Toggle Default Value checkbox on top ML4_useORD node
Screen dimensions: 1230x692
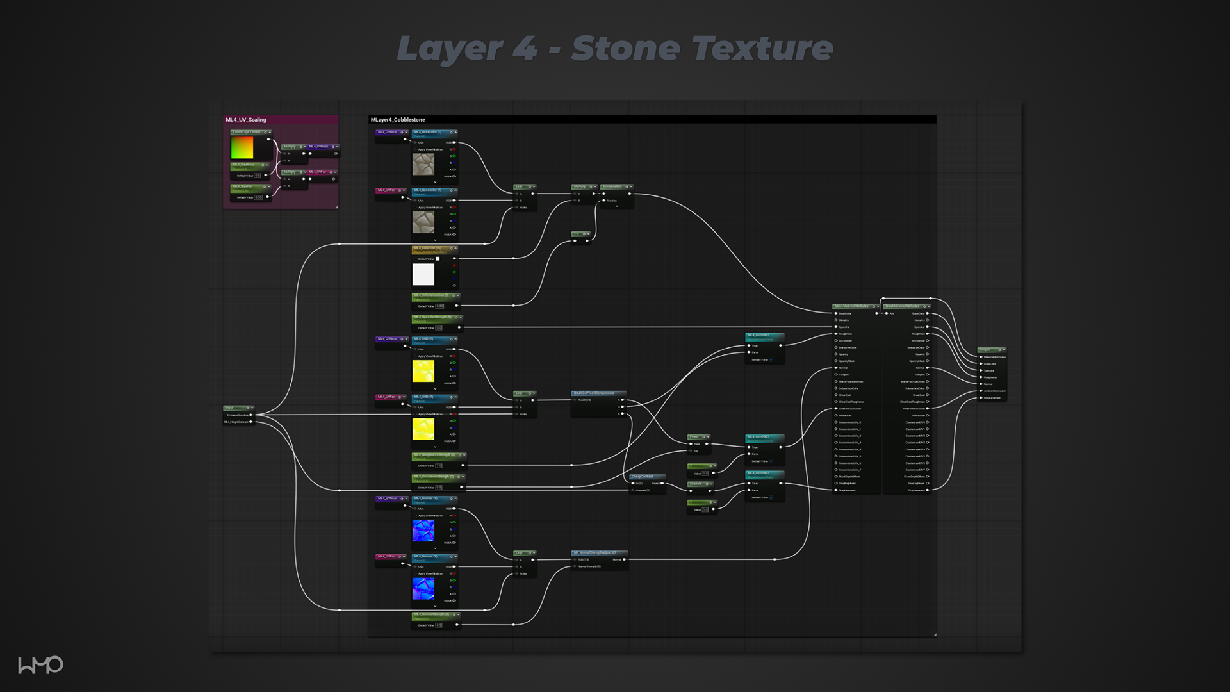[x=771, y=360]
